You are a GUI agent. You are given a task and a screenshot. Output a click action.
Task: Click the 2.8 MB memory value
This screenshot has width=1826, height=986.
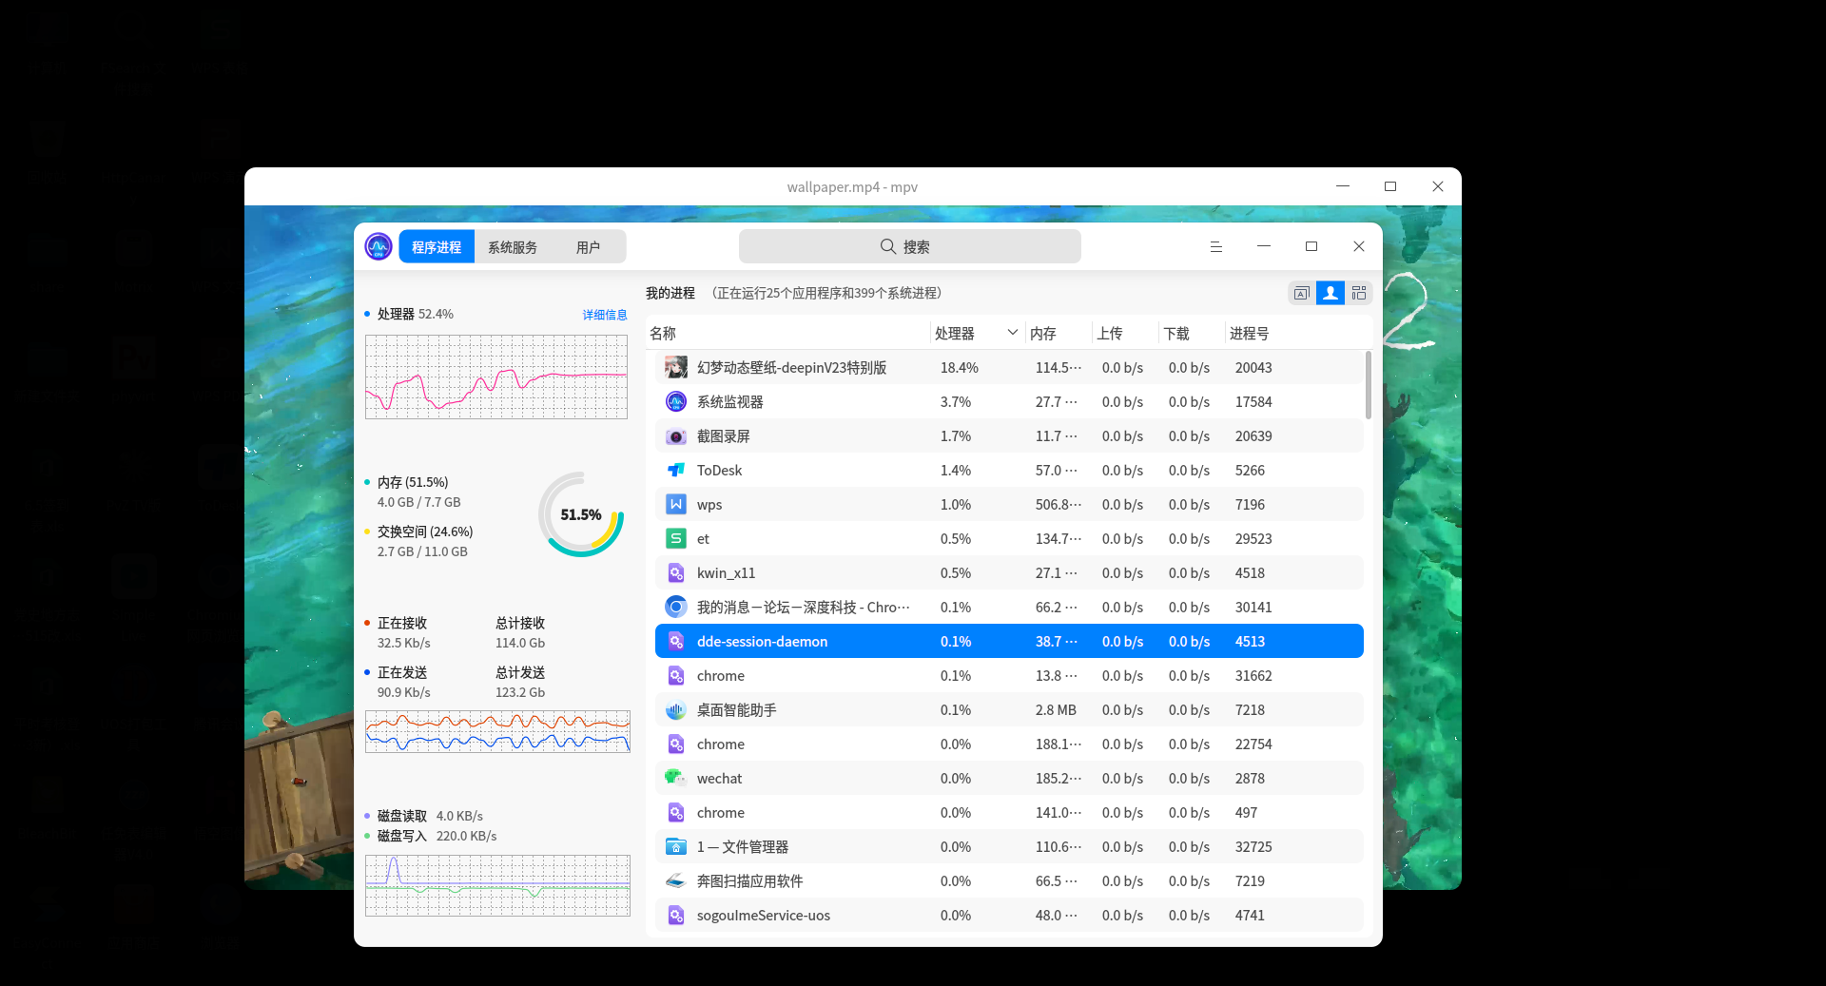click(x=1056, y=710)
